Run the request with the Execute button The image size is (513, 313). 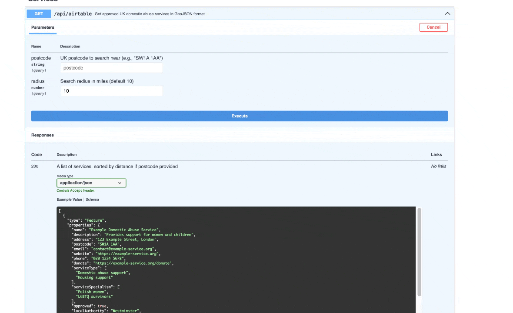239,116
